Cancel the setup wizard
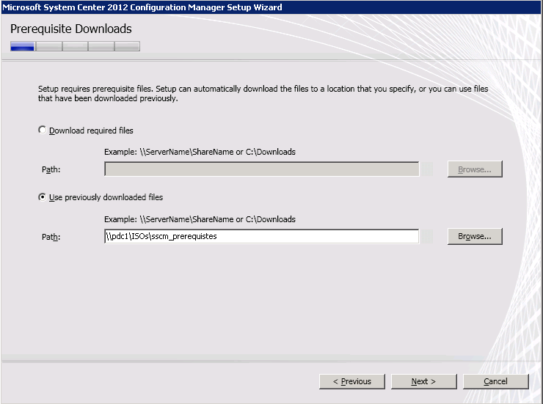This screenshot has height=404, width=543. [495, 381]
